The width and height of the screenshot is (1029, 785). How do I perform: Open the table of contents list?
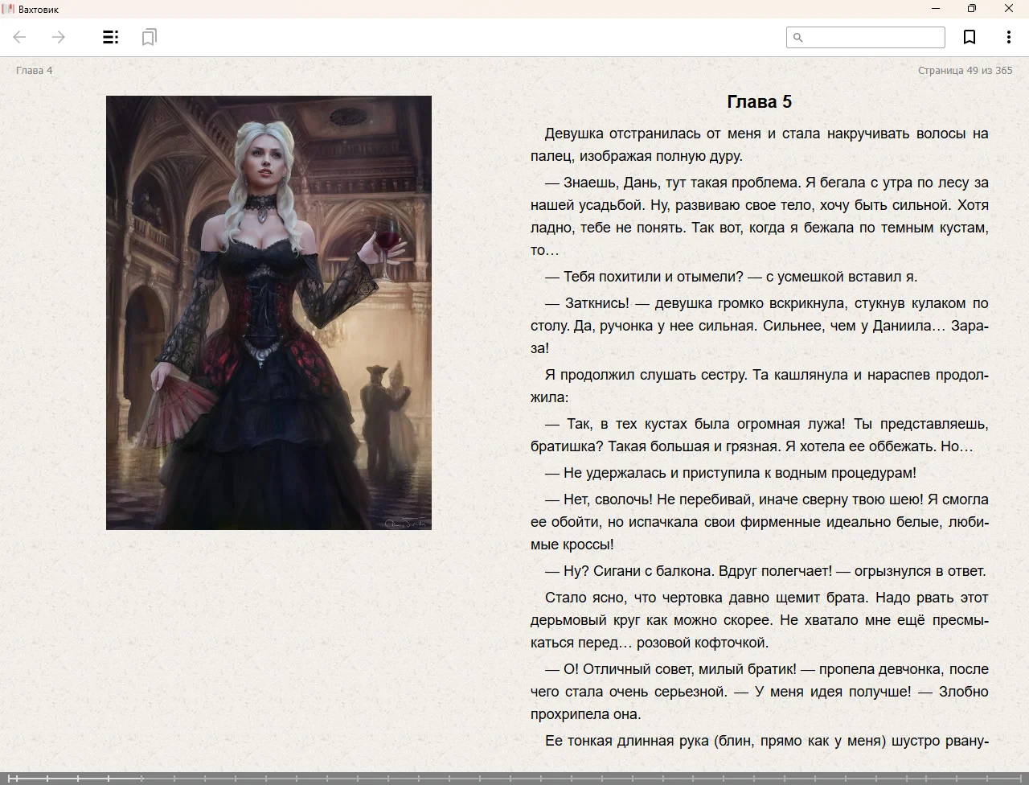[111, 37]
